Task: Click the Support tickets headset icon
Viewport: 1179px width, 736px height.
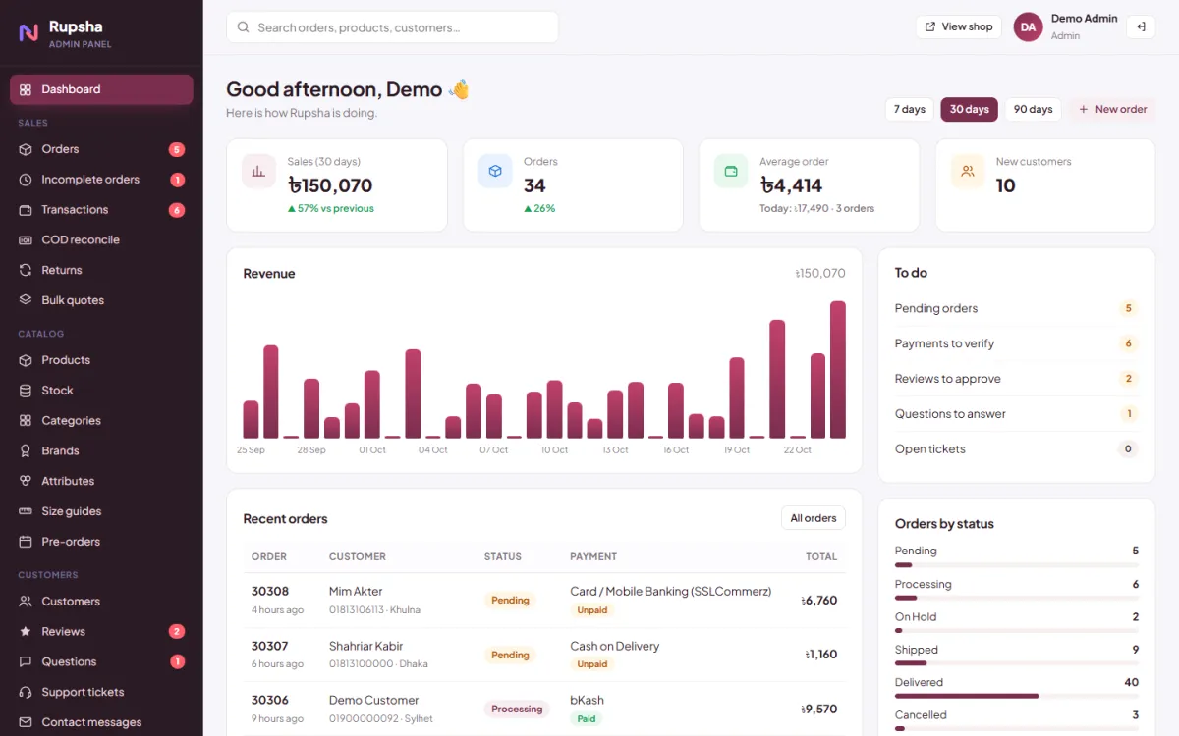Action: [x=26, y=692]
